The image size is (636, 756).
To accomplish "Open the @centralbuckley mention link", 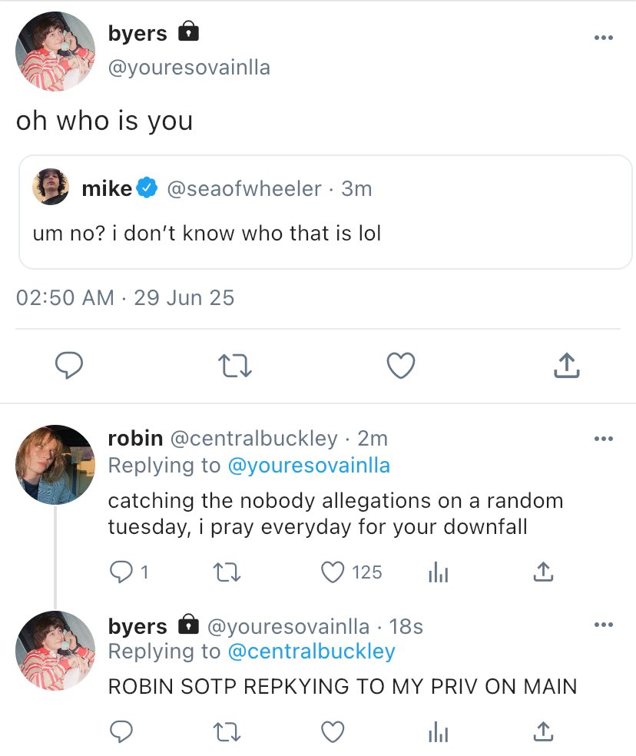I will (311, 652).
